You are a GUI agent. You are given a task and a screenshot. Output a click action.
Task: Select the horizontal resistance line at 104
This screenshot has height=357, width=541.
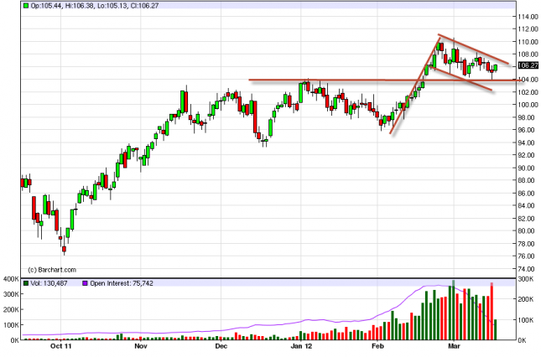pyautogui.click(x=336, y=80)
